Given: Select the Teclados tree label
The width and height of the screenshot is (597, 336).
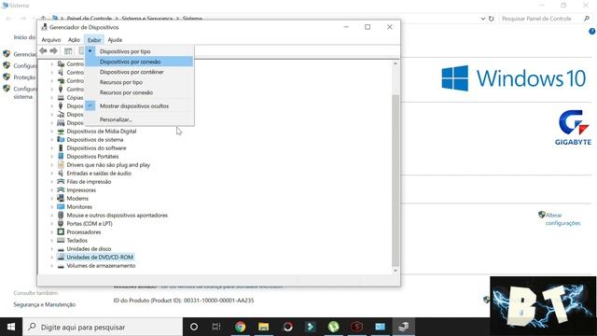Looking at the screenshot, I should point(76,240).
